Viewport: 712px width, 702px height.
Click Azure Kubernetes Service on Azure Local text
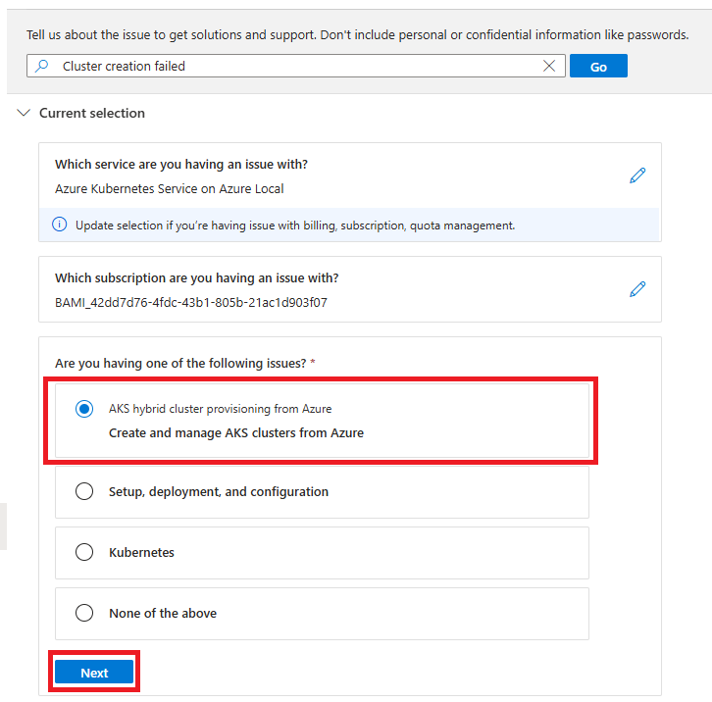pyautogui.click(x=169, y=188)
